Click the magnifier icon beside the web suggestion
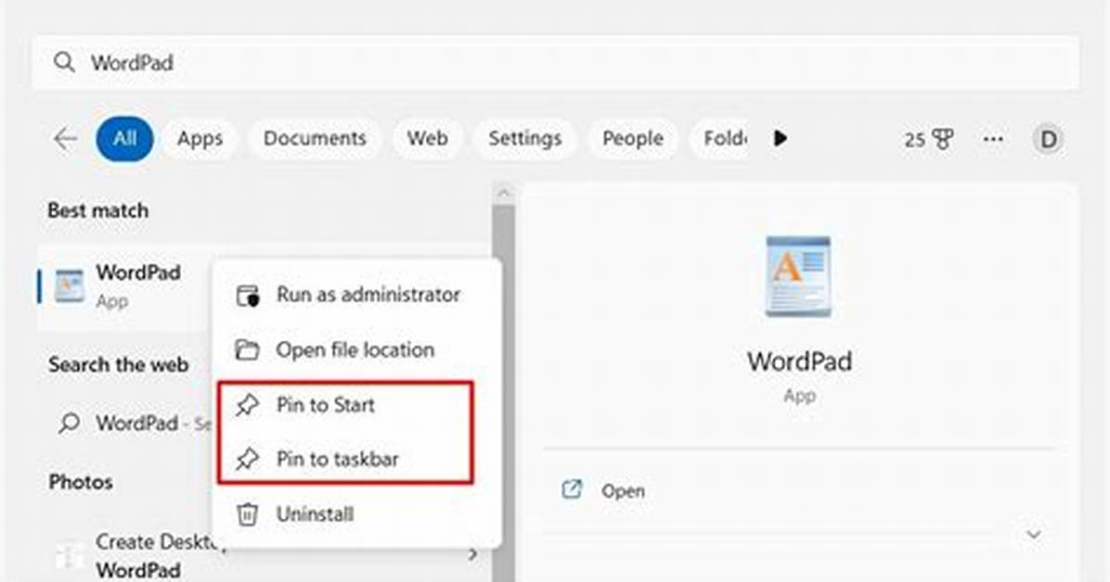 pyautogui.click(x=69, y=424)
